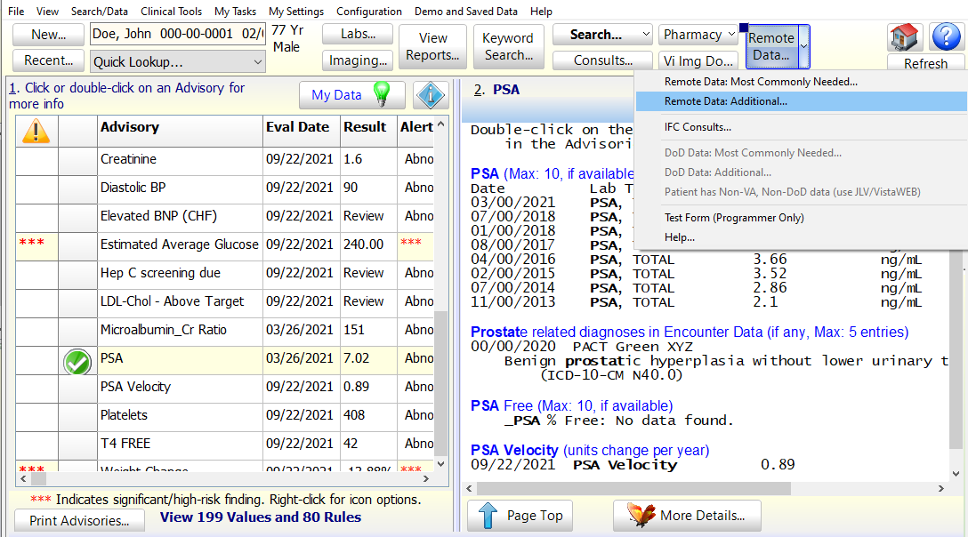
Task: Click the Result column header
Action: click(x=368, y=131)
